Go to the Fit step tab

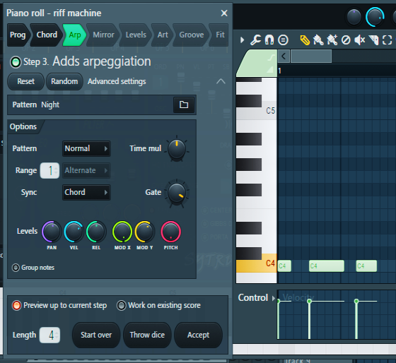(x=220, y=35)
